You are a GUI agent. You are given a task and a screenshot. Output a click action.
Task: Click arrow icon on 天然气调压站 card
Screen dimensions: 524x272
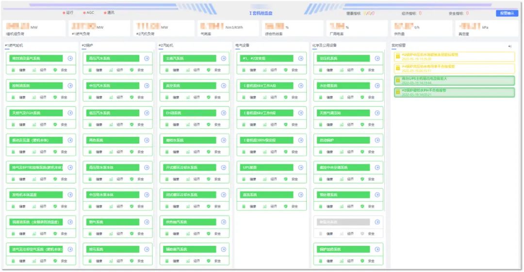coord(377,113)
